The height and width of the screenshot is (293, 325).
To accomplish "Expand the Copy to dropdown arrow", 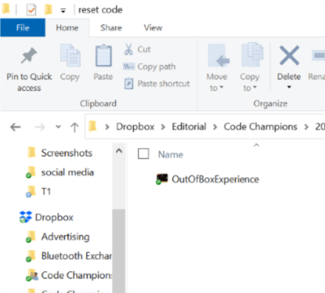I will click(254, 87).
